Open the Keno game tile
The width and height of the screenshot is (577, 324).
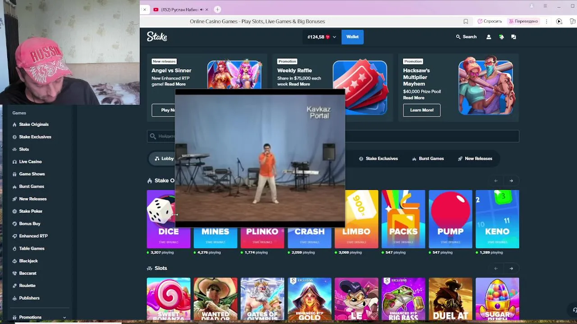(x=497, y=219)
